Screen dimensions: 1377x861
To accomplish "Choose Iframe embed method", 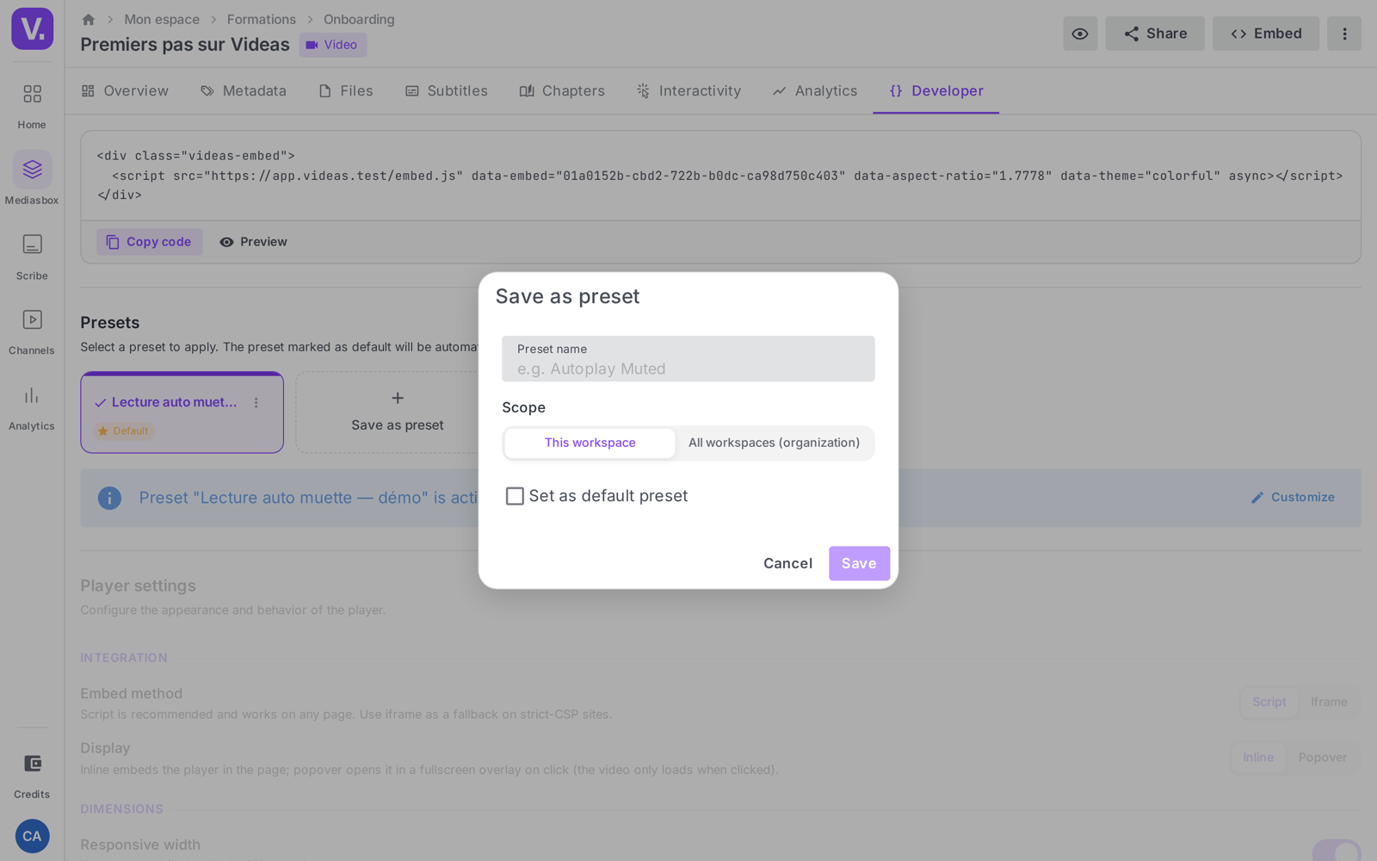I will pyautogui.click(x=1329, y=703).
